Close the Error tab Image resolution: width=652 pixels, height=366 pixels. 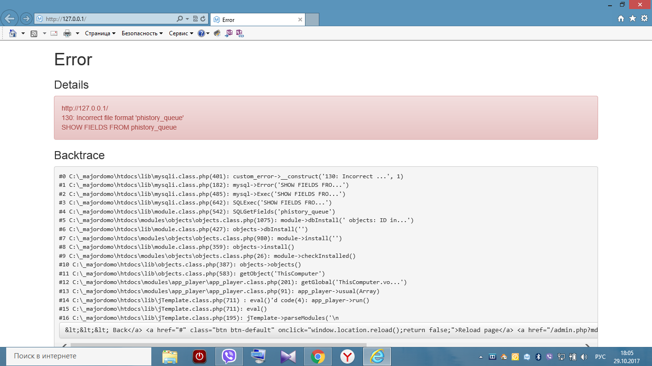(300, 20)
